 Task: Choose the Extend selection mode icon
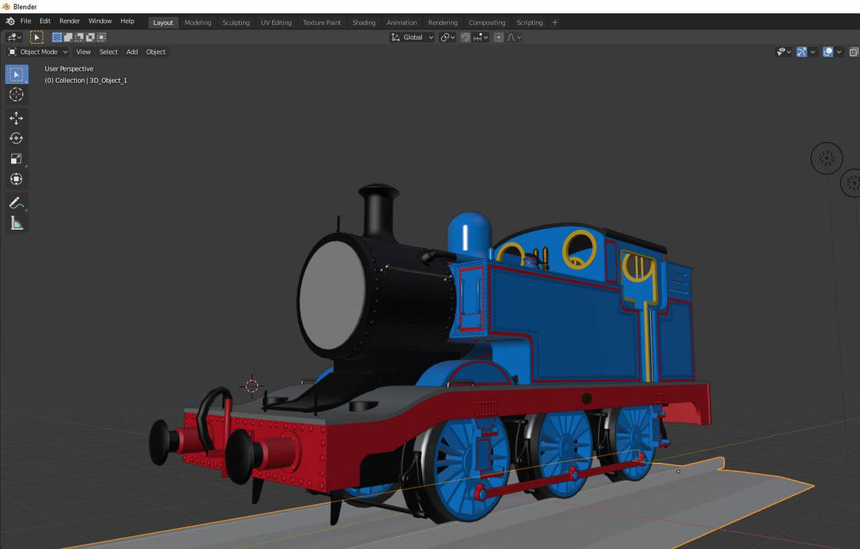tap(68, 38)
